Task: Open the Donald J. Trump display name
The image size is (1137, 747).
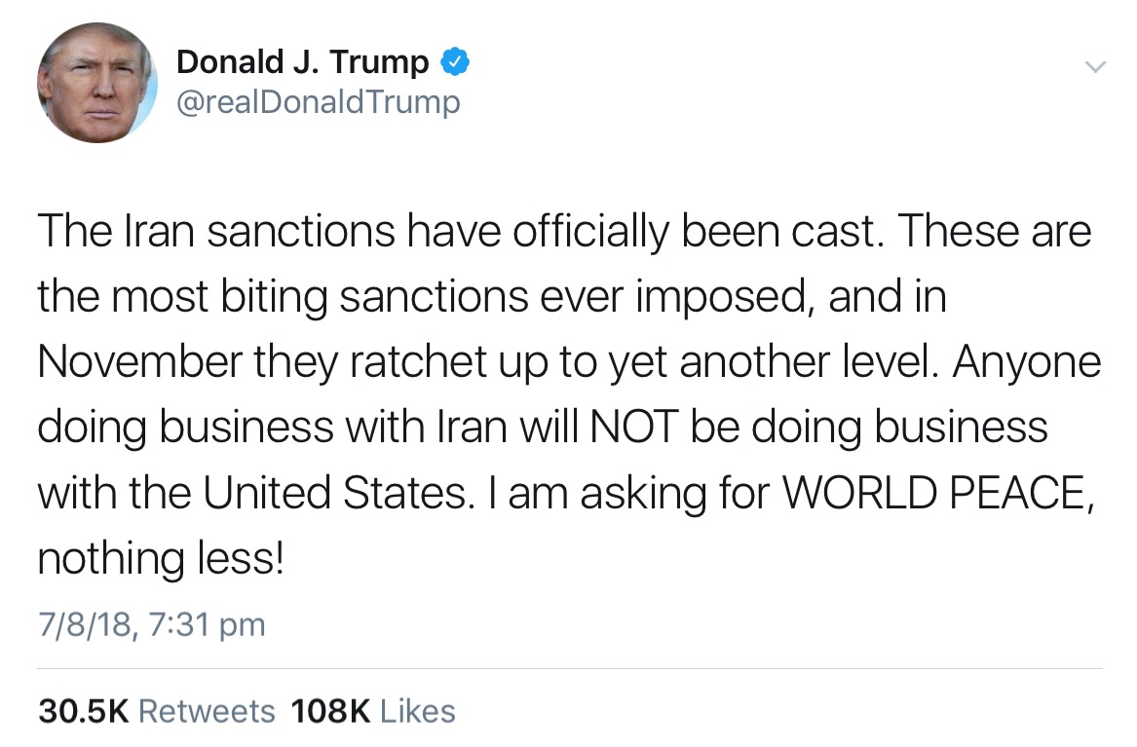Action: coord(302,62)
